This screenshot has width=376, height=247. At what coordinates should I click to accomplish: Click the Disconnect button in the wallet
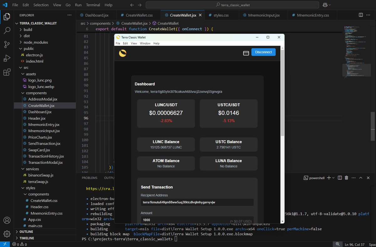point(263,52)
